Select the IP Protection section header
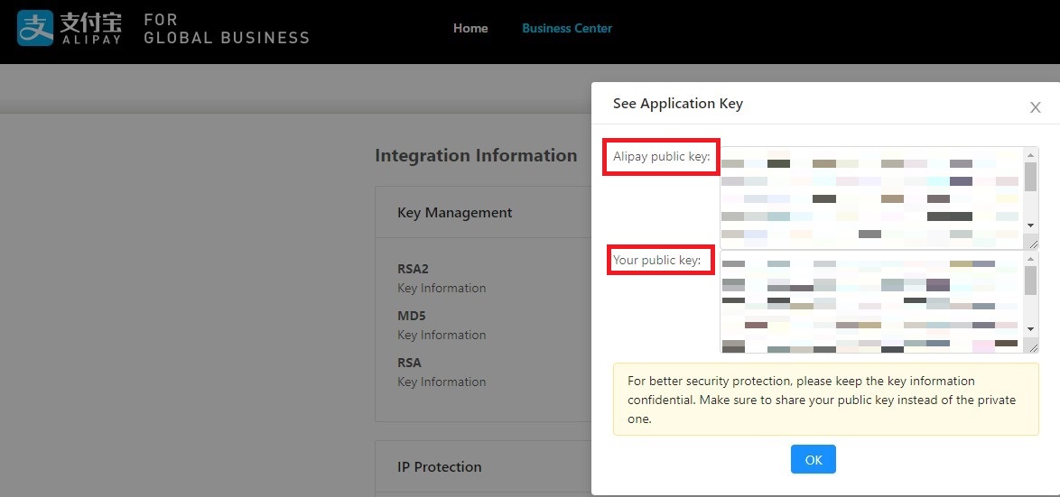Viewport: 1060px width, 497px height. (x=439, y=467)
